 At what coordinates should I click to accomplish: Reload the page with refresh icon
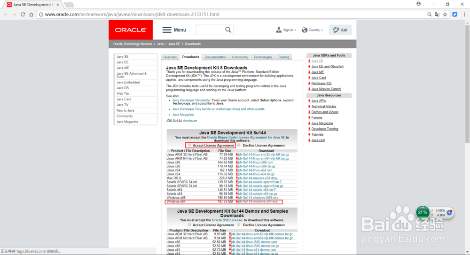23,15
